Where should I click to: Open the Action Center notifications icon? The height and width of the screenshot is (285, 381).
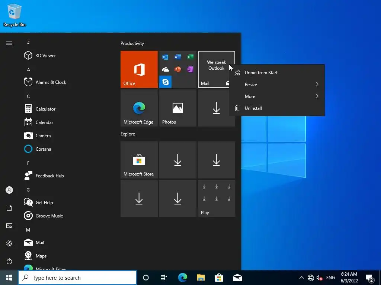tap(369, 278)
